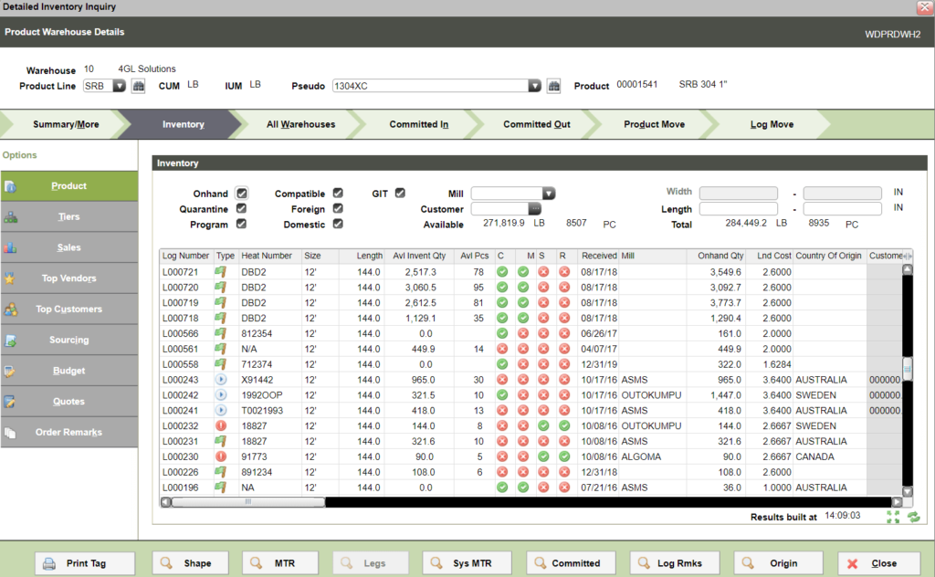The image size is (935, 577).
Task: Open the Committed Out tab
Action: tap(536, 124)
